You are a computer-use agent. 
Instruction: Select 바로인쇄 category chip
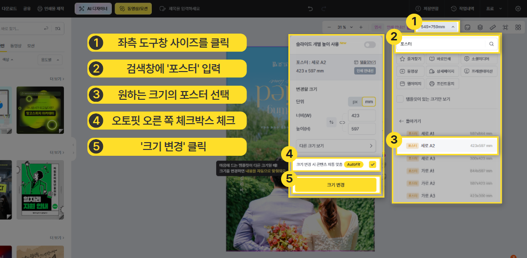[442, 59]
